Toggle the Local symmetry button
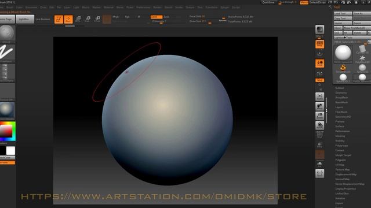The image size is (371, 208). [319, 64]
